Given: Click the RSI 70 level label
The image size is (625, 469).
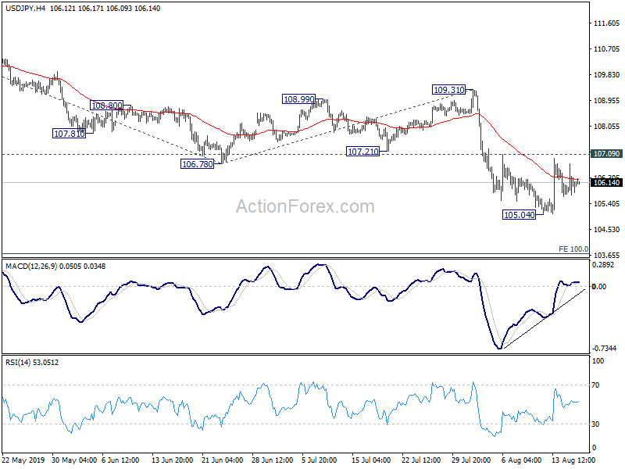Looking at the screenshot, I should (595, 385).
